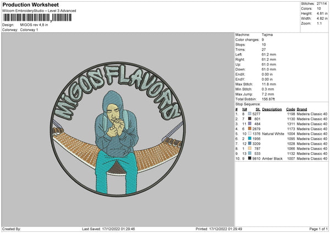The image size is (330, 233).
Task: Click the 'Amber Black' description
Action: [x=272, y=159]
